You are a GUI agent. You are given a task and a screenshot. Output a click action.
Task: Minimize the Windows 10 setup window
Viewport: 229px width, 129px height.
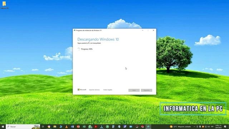tap(142, 30)
